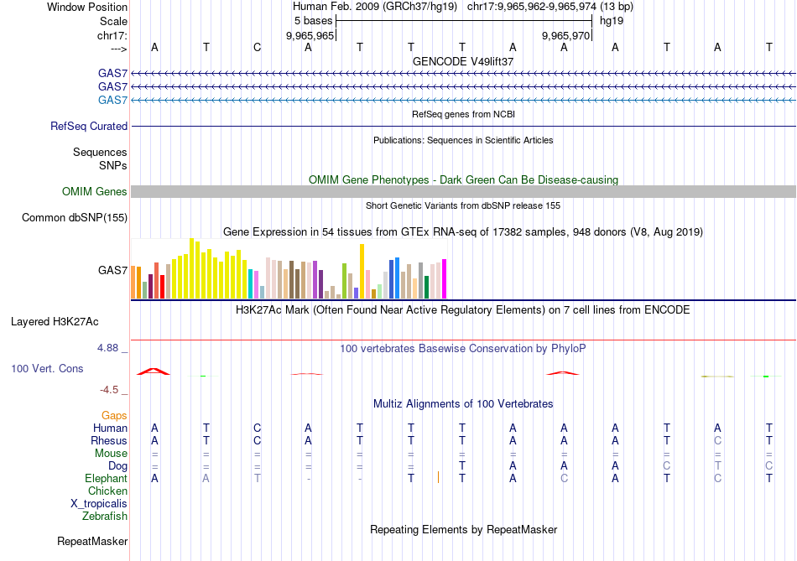Click the '5 bases' scale bar label
The image size is (797, 561).
click(x=313, y=21)
